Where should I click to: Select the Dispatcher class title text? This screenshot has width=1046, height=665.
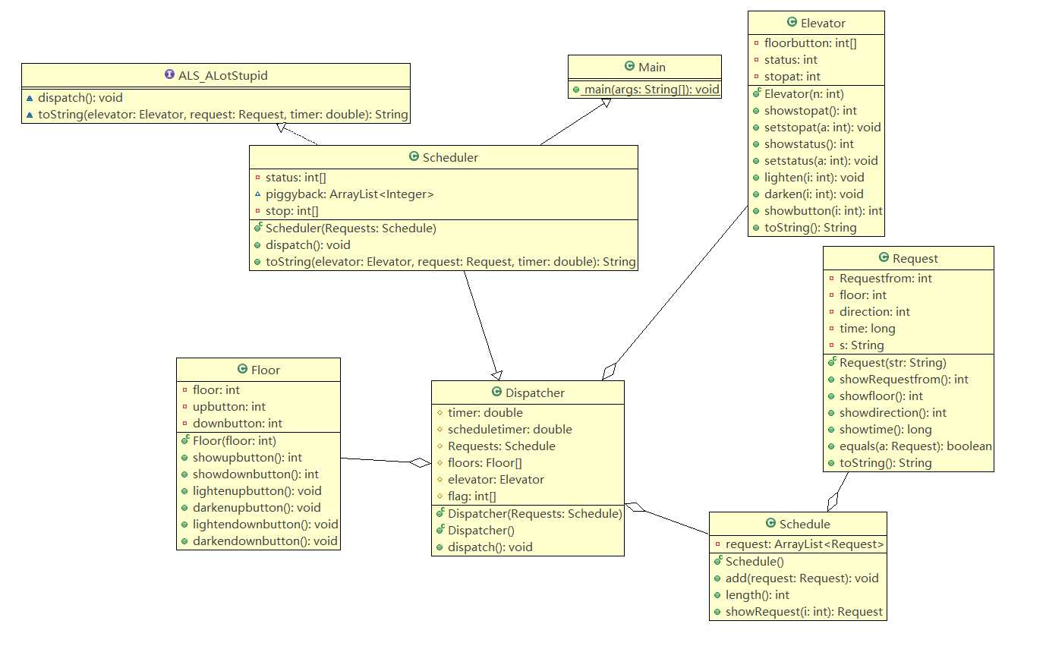point(535,392)
